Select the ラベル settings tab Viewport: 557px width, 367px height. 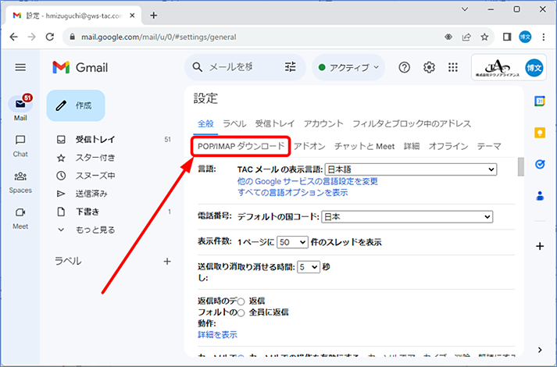point(234,123)
